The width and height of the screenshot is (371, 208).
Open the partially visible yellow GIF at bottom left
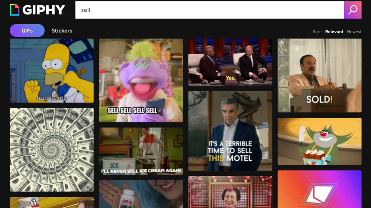(x=51, y=202)
